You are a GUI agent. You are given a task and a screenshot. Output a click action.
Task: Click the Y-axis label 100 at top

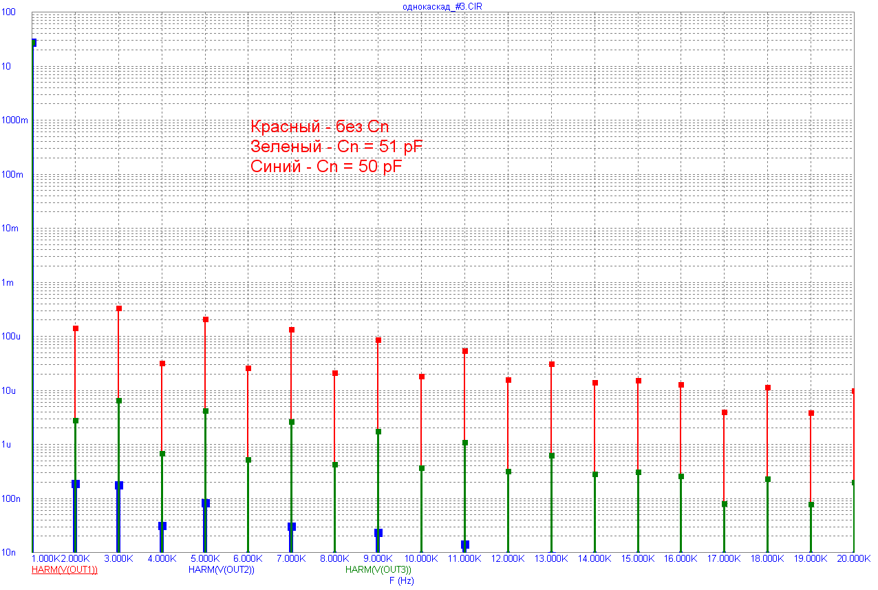tap(8, 12)
